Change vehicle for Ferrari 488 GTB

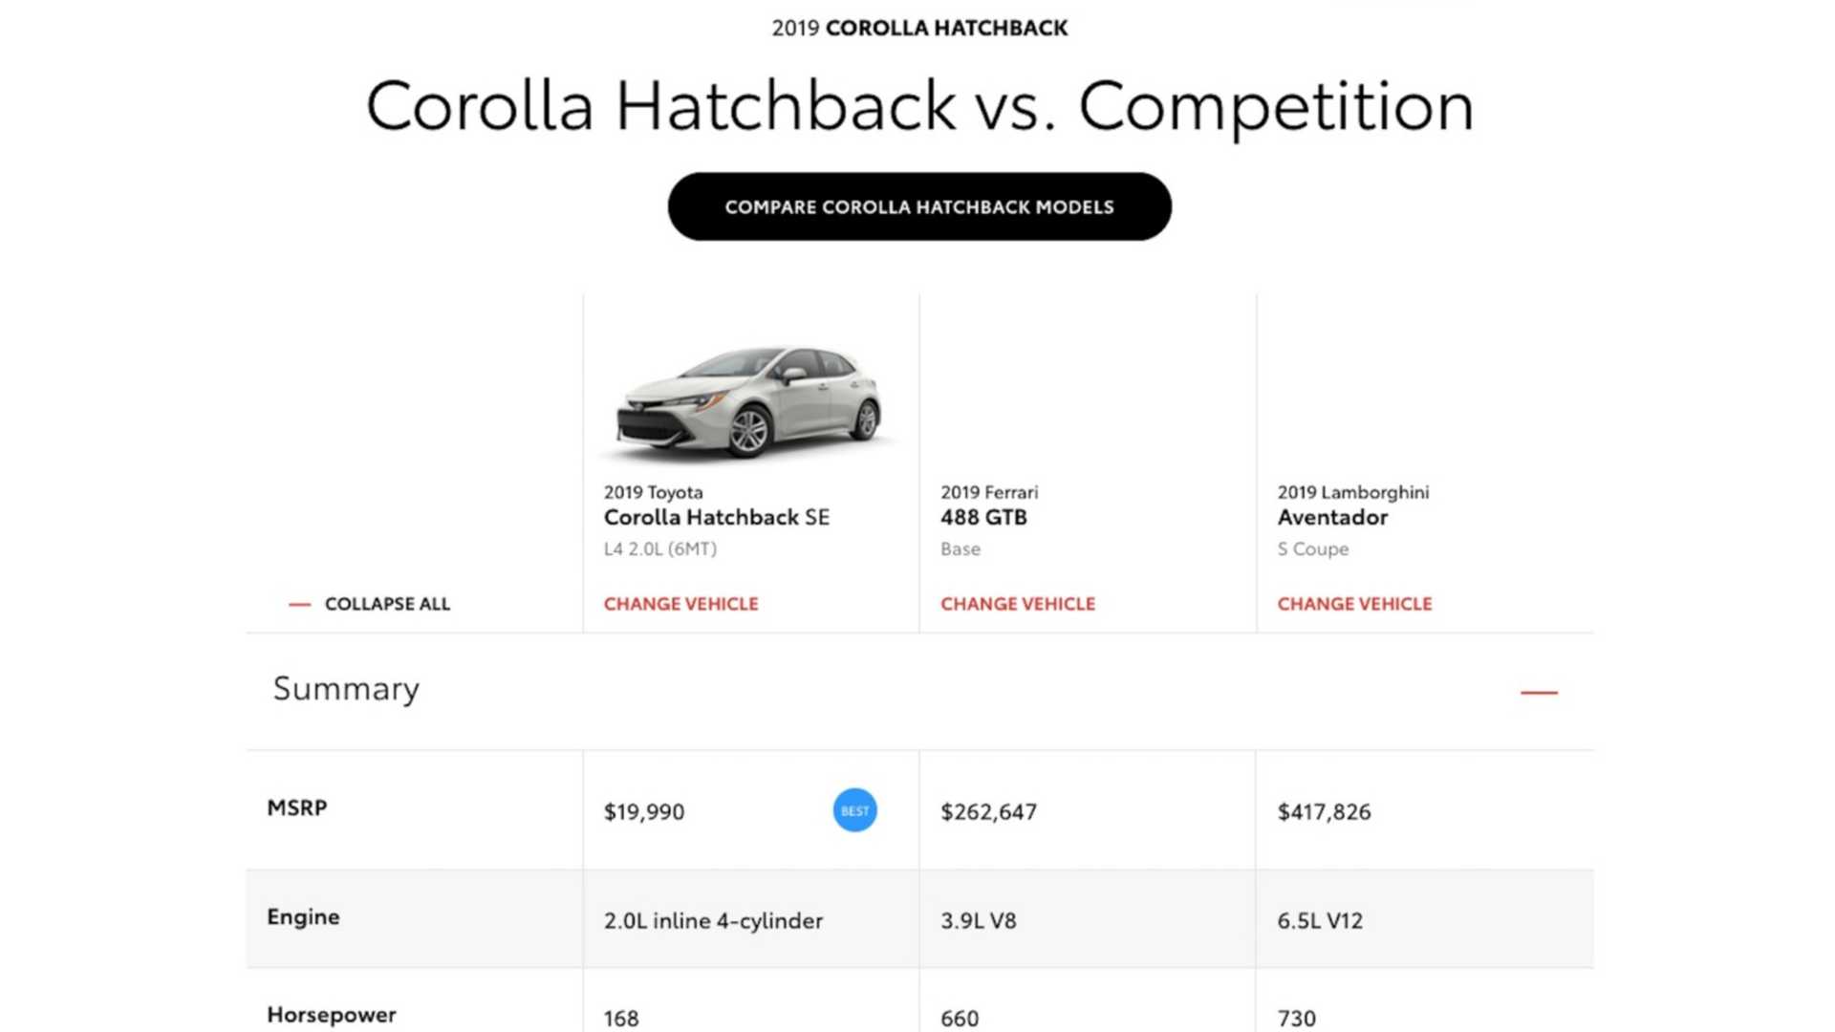[x=1018, y=604]
